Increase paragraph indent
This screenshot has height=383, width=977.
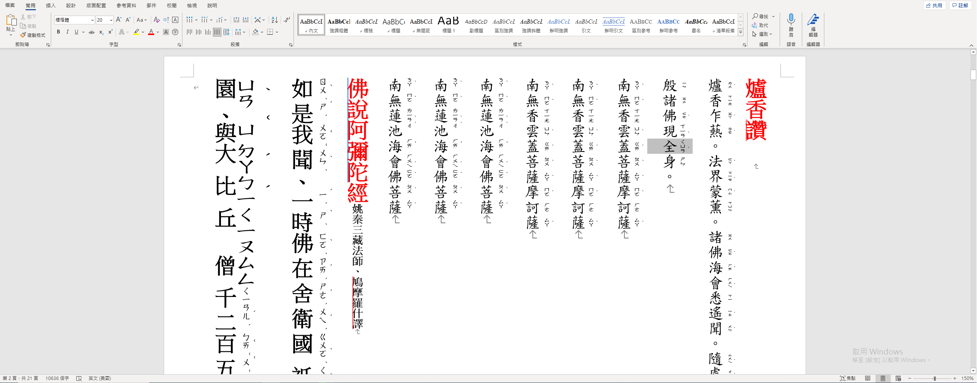245,20
